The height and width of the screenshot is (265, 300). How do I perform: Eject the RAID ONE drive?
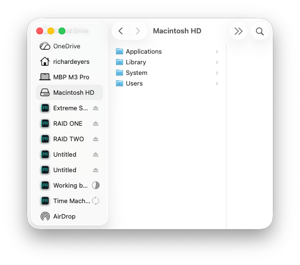(x=95, y=124)
